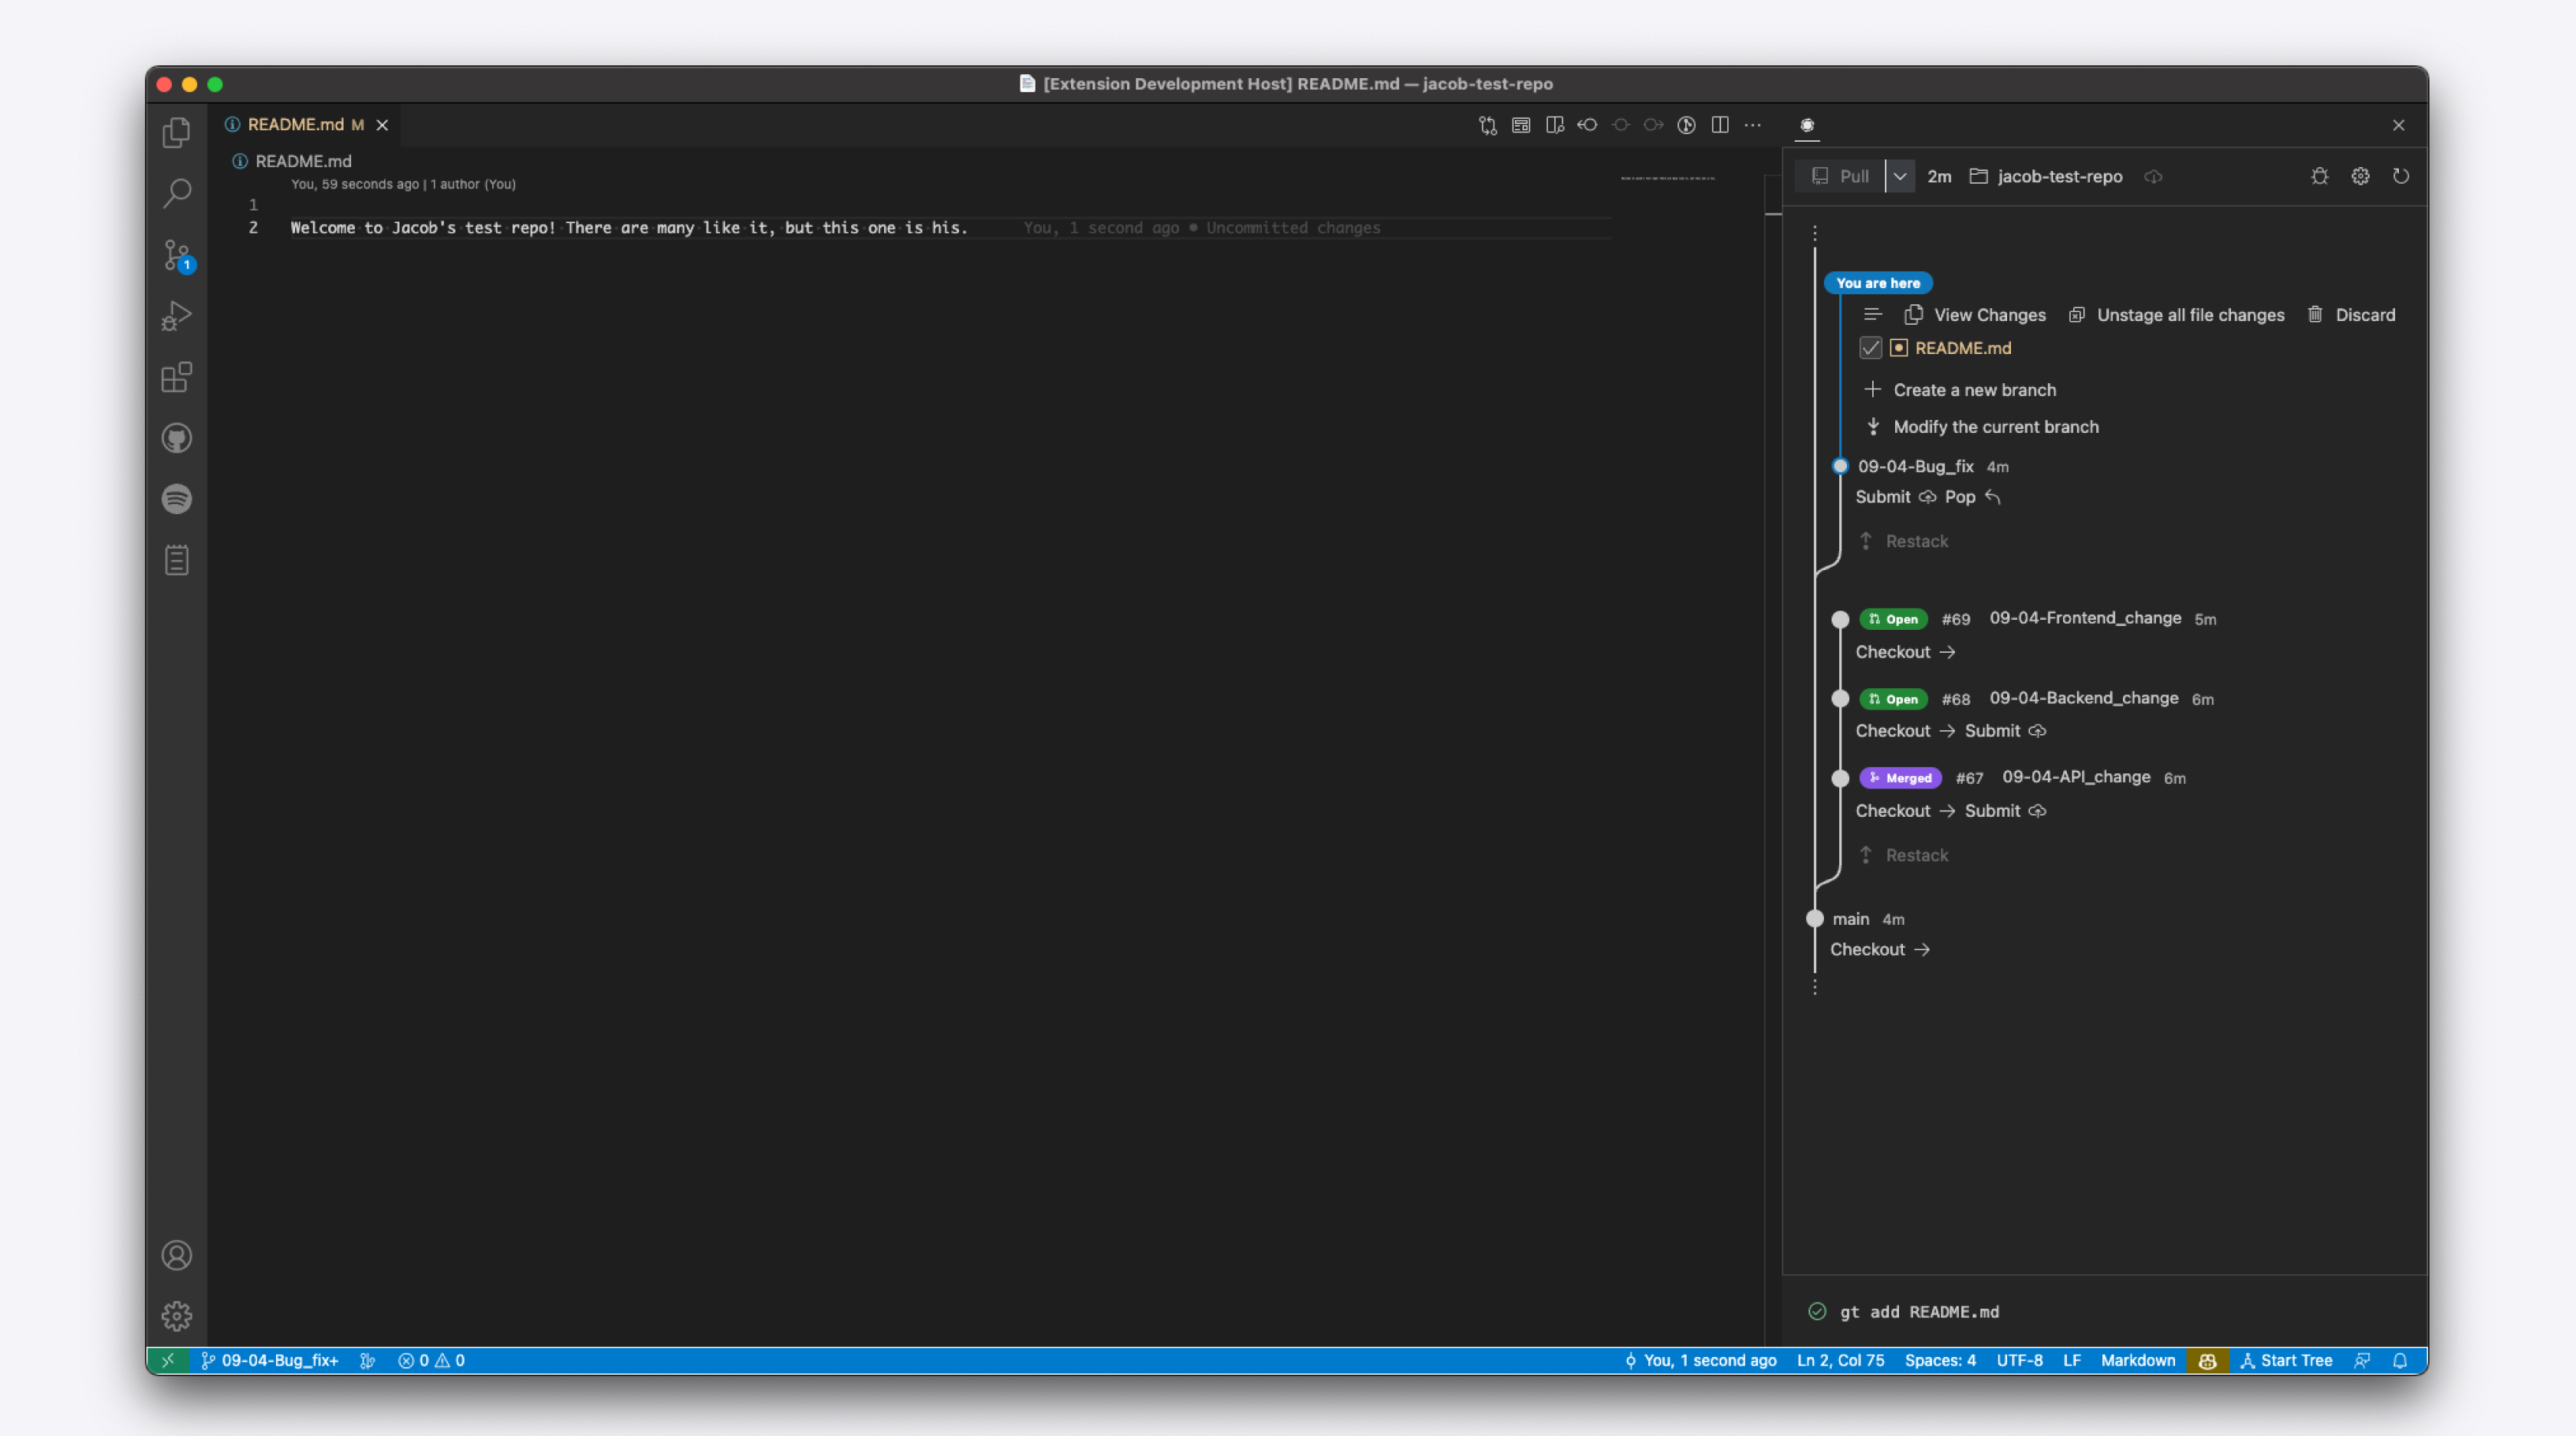Refresh the stack panel
The image size is (2576, 1436).
pyautogui.click(x=2401, y=176)
